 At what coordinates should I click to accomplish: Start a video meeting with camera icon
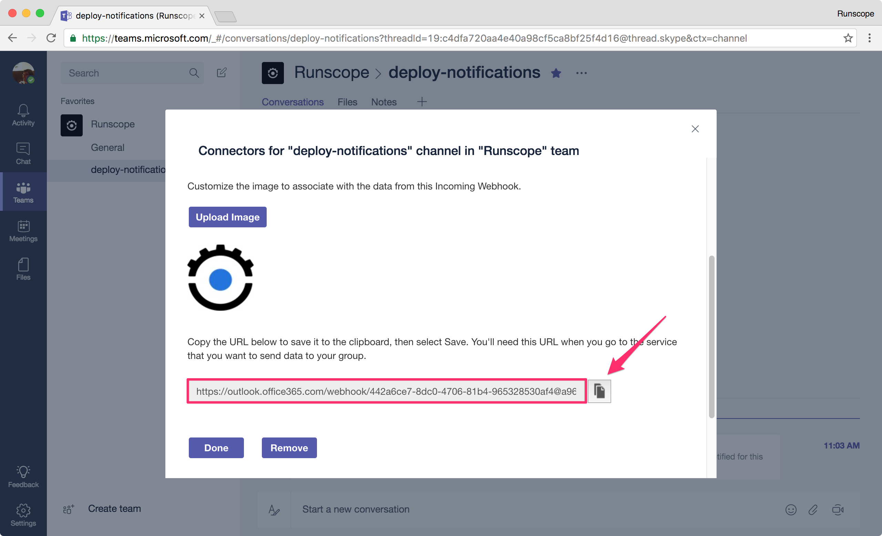pos(838,509)
